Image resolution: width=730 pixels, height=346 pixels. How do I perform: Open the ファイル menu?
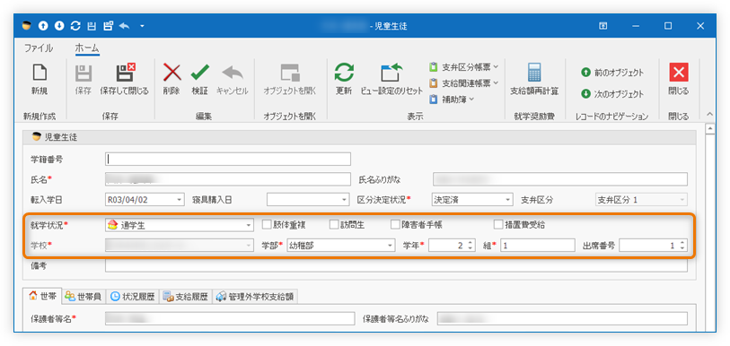click(x=39, y=48)
